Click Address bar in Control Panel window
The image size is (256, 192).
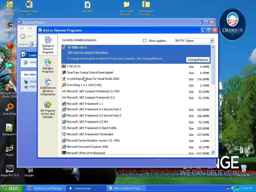[33, 44]
